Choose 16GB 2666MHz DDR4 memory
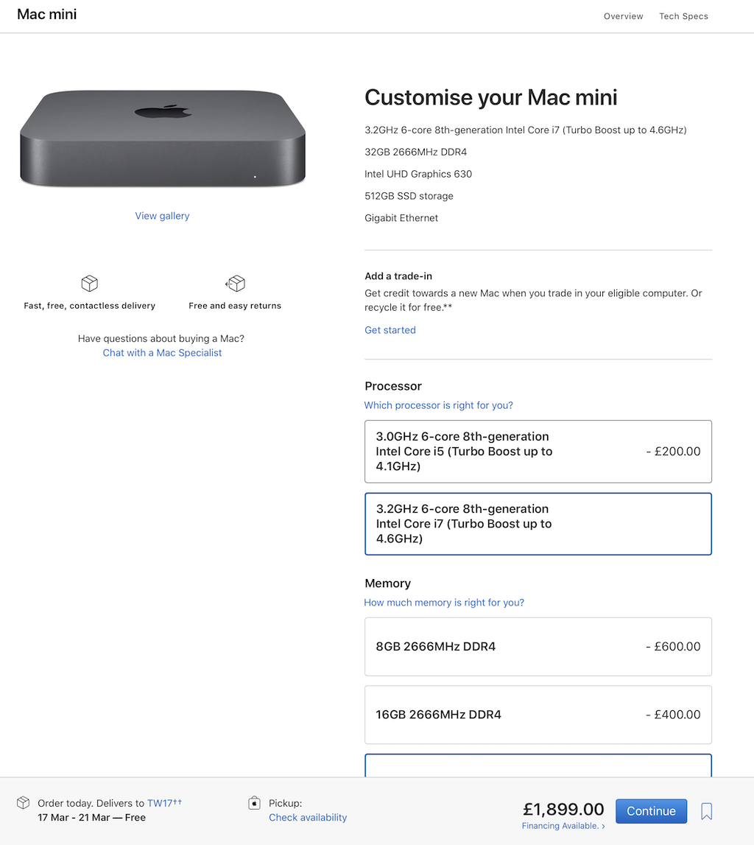This screenshot has height=845, width=754. pyautogui.click(x=538, y=715)
